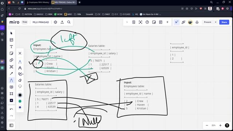Open the Notes panel icon
Viewport: 233px width, 131px height.
[x=161, y=22]
